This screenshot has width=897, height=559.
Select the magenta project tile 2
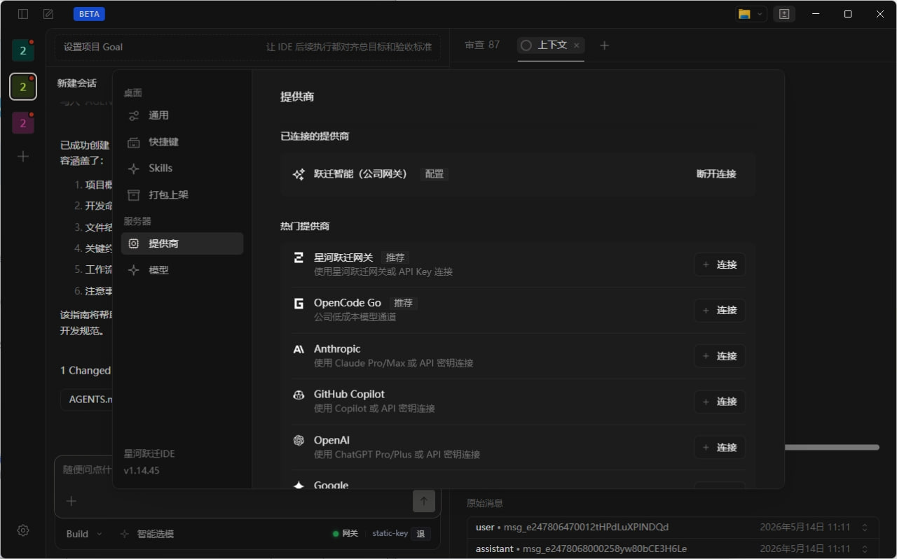coord(23,123)
